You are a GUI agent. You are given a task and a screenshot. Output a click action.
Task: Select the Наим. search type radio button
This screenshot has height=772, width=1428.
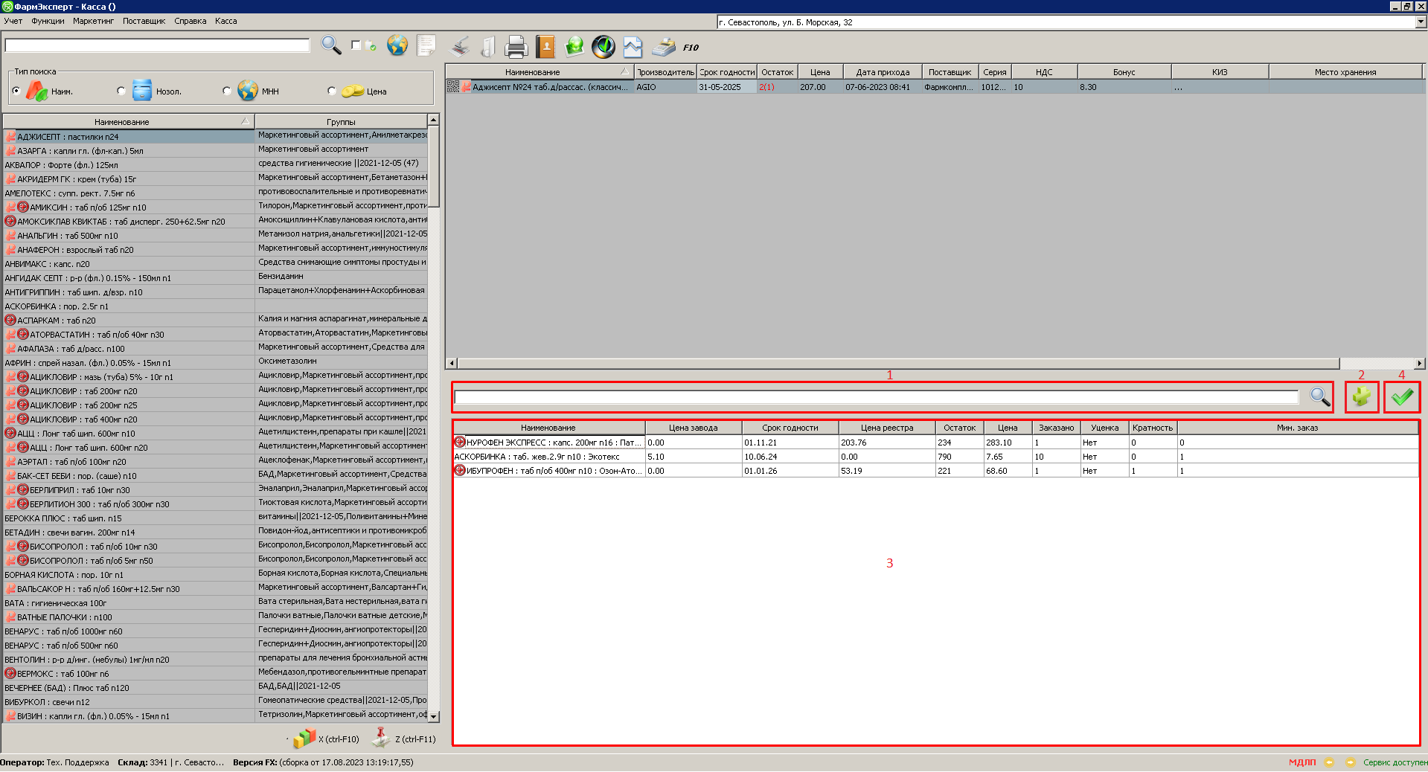click(16, 91)
